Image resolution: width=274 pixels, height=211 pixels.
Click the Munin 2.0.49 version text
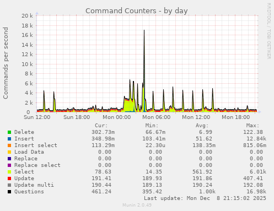[x=137, y=205]
